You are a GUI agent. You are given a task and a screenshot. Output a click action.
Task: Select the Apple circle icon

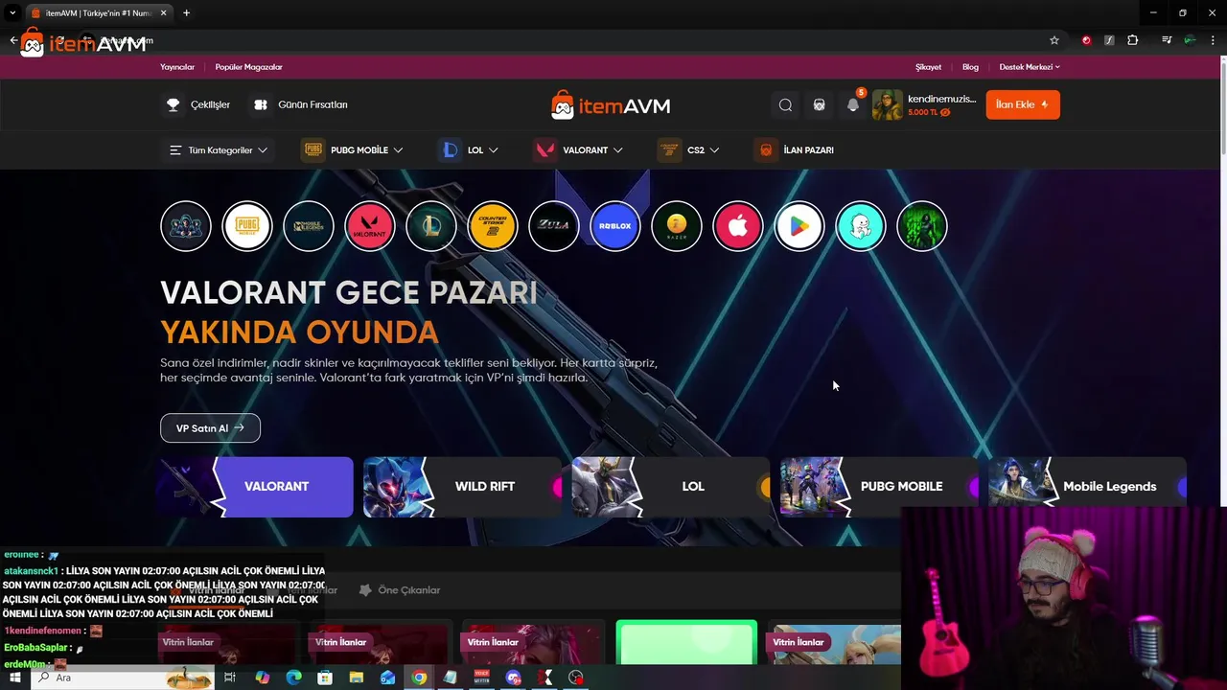[738, 226]
